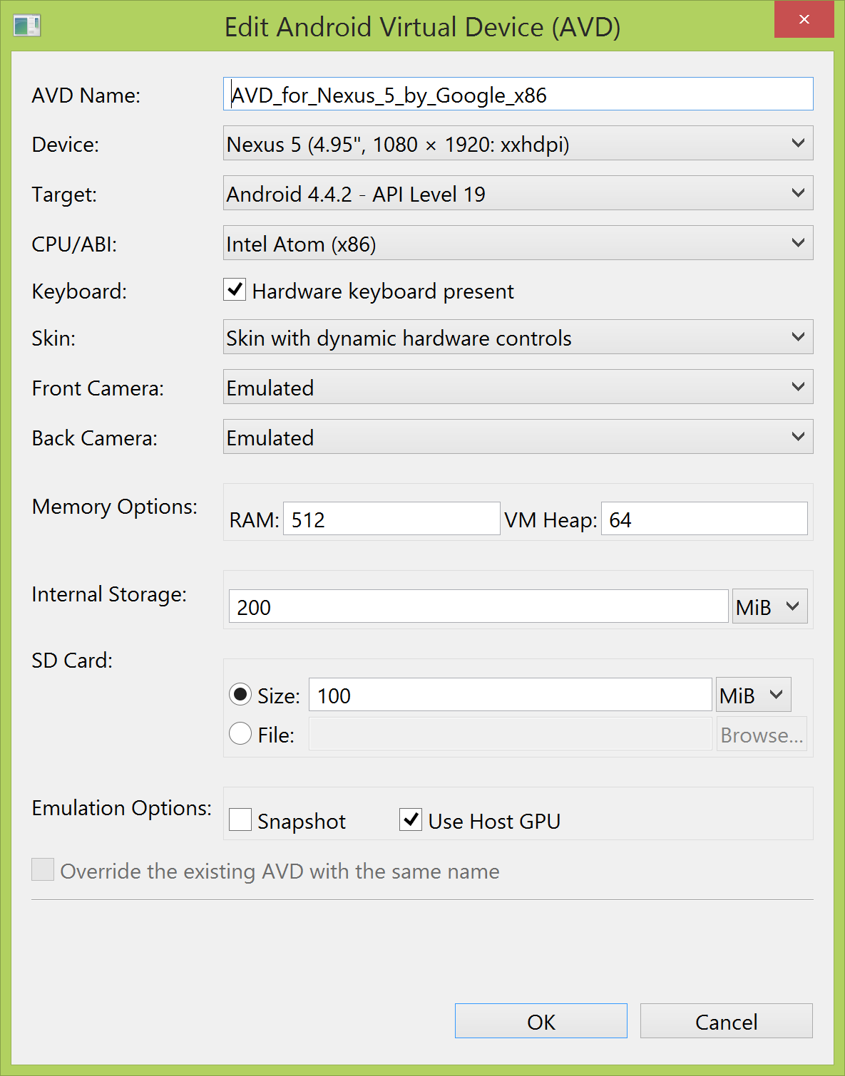Click the AVD window icon in title bar
The height and width of the screenshot is (1076, 845).
pyautogui.click(x=27, y=26)
